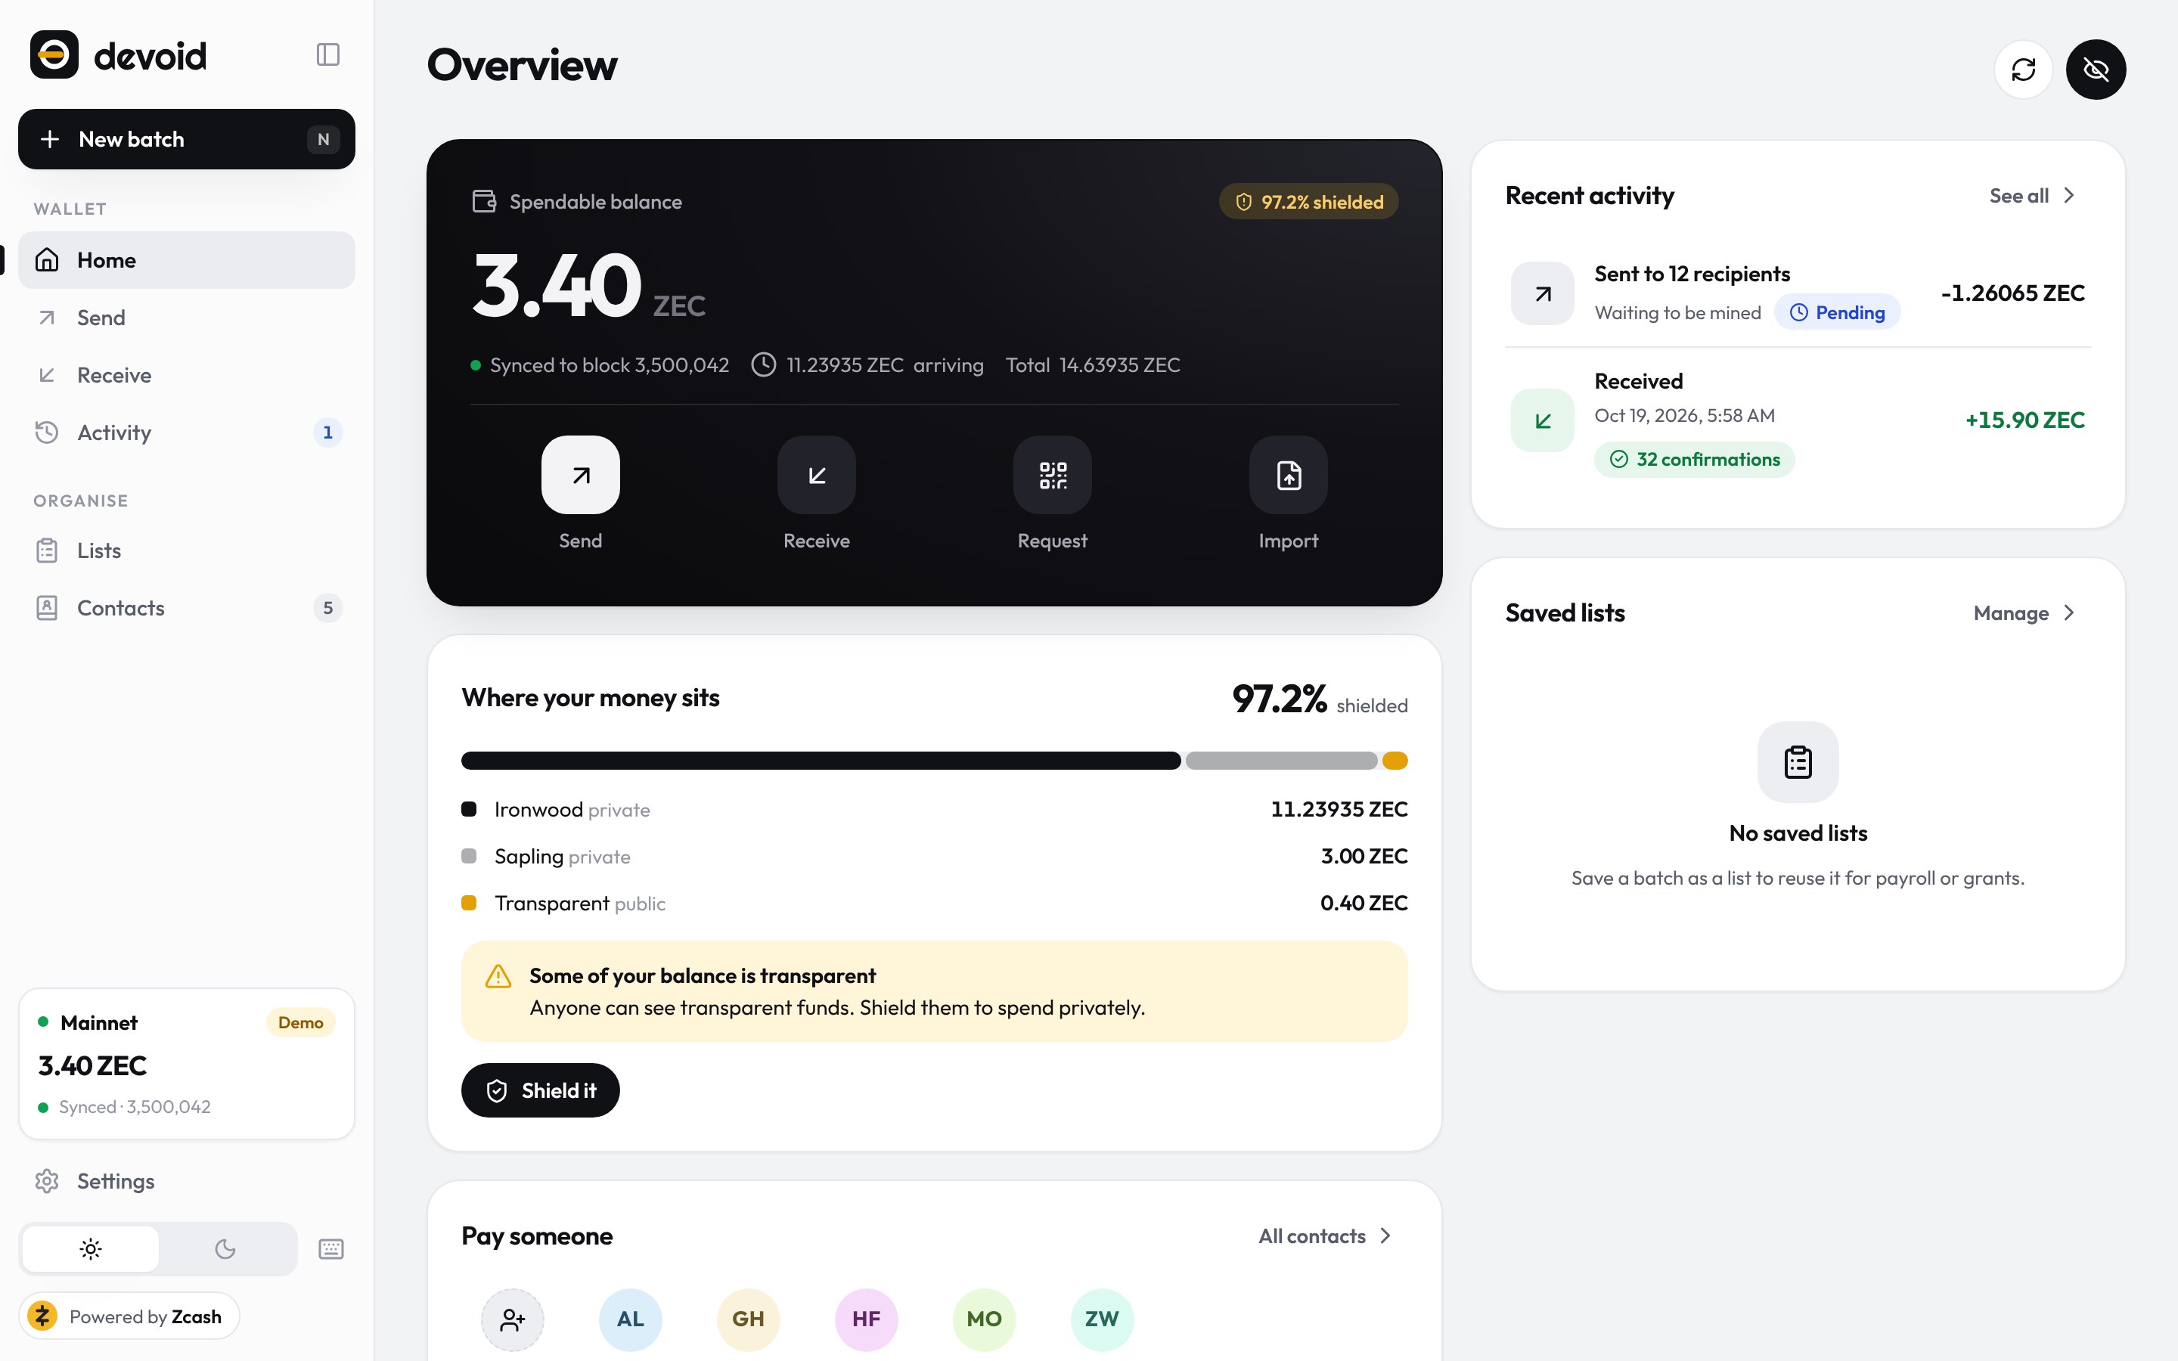Viewport: 2178px width, 1361px height.
Task: Click chevron next to See all
Action: click(x=2068, y=195)
